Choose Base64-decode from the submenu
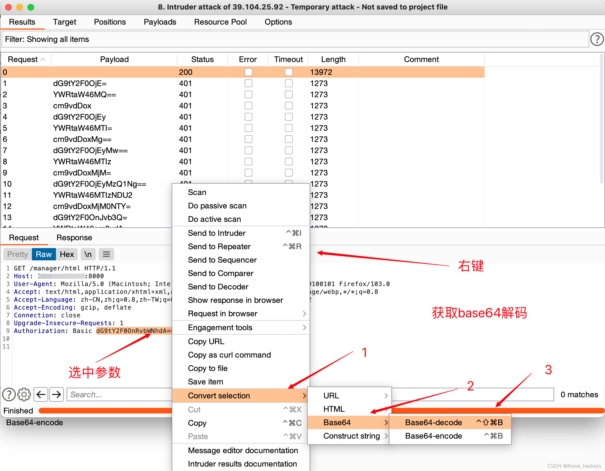The height and width of the screenshot is (471, 605). pyautogui.click(x=433, y=422)
